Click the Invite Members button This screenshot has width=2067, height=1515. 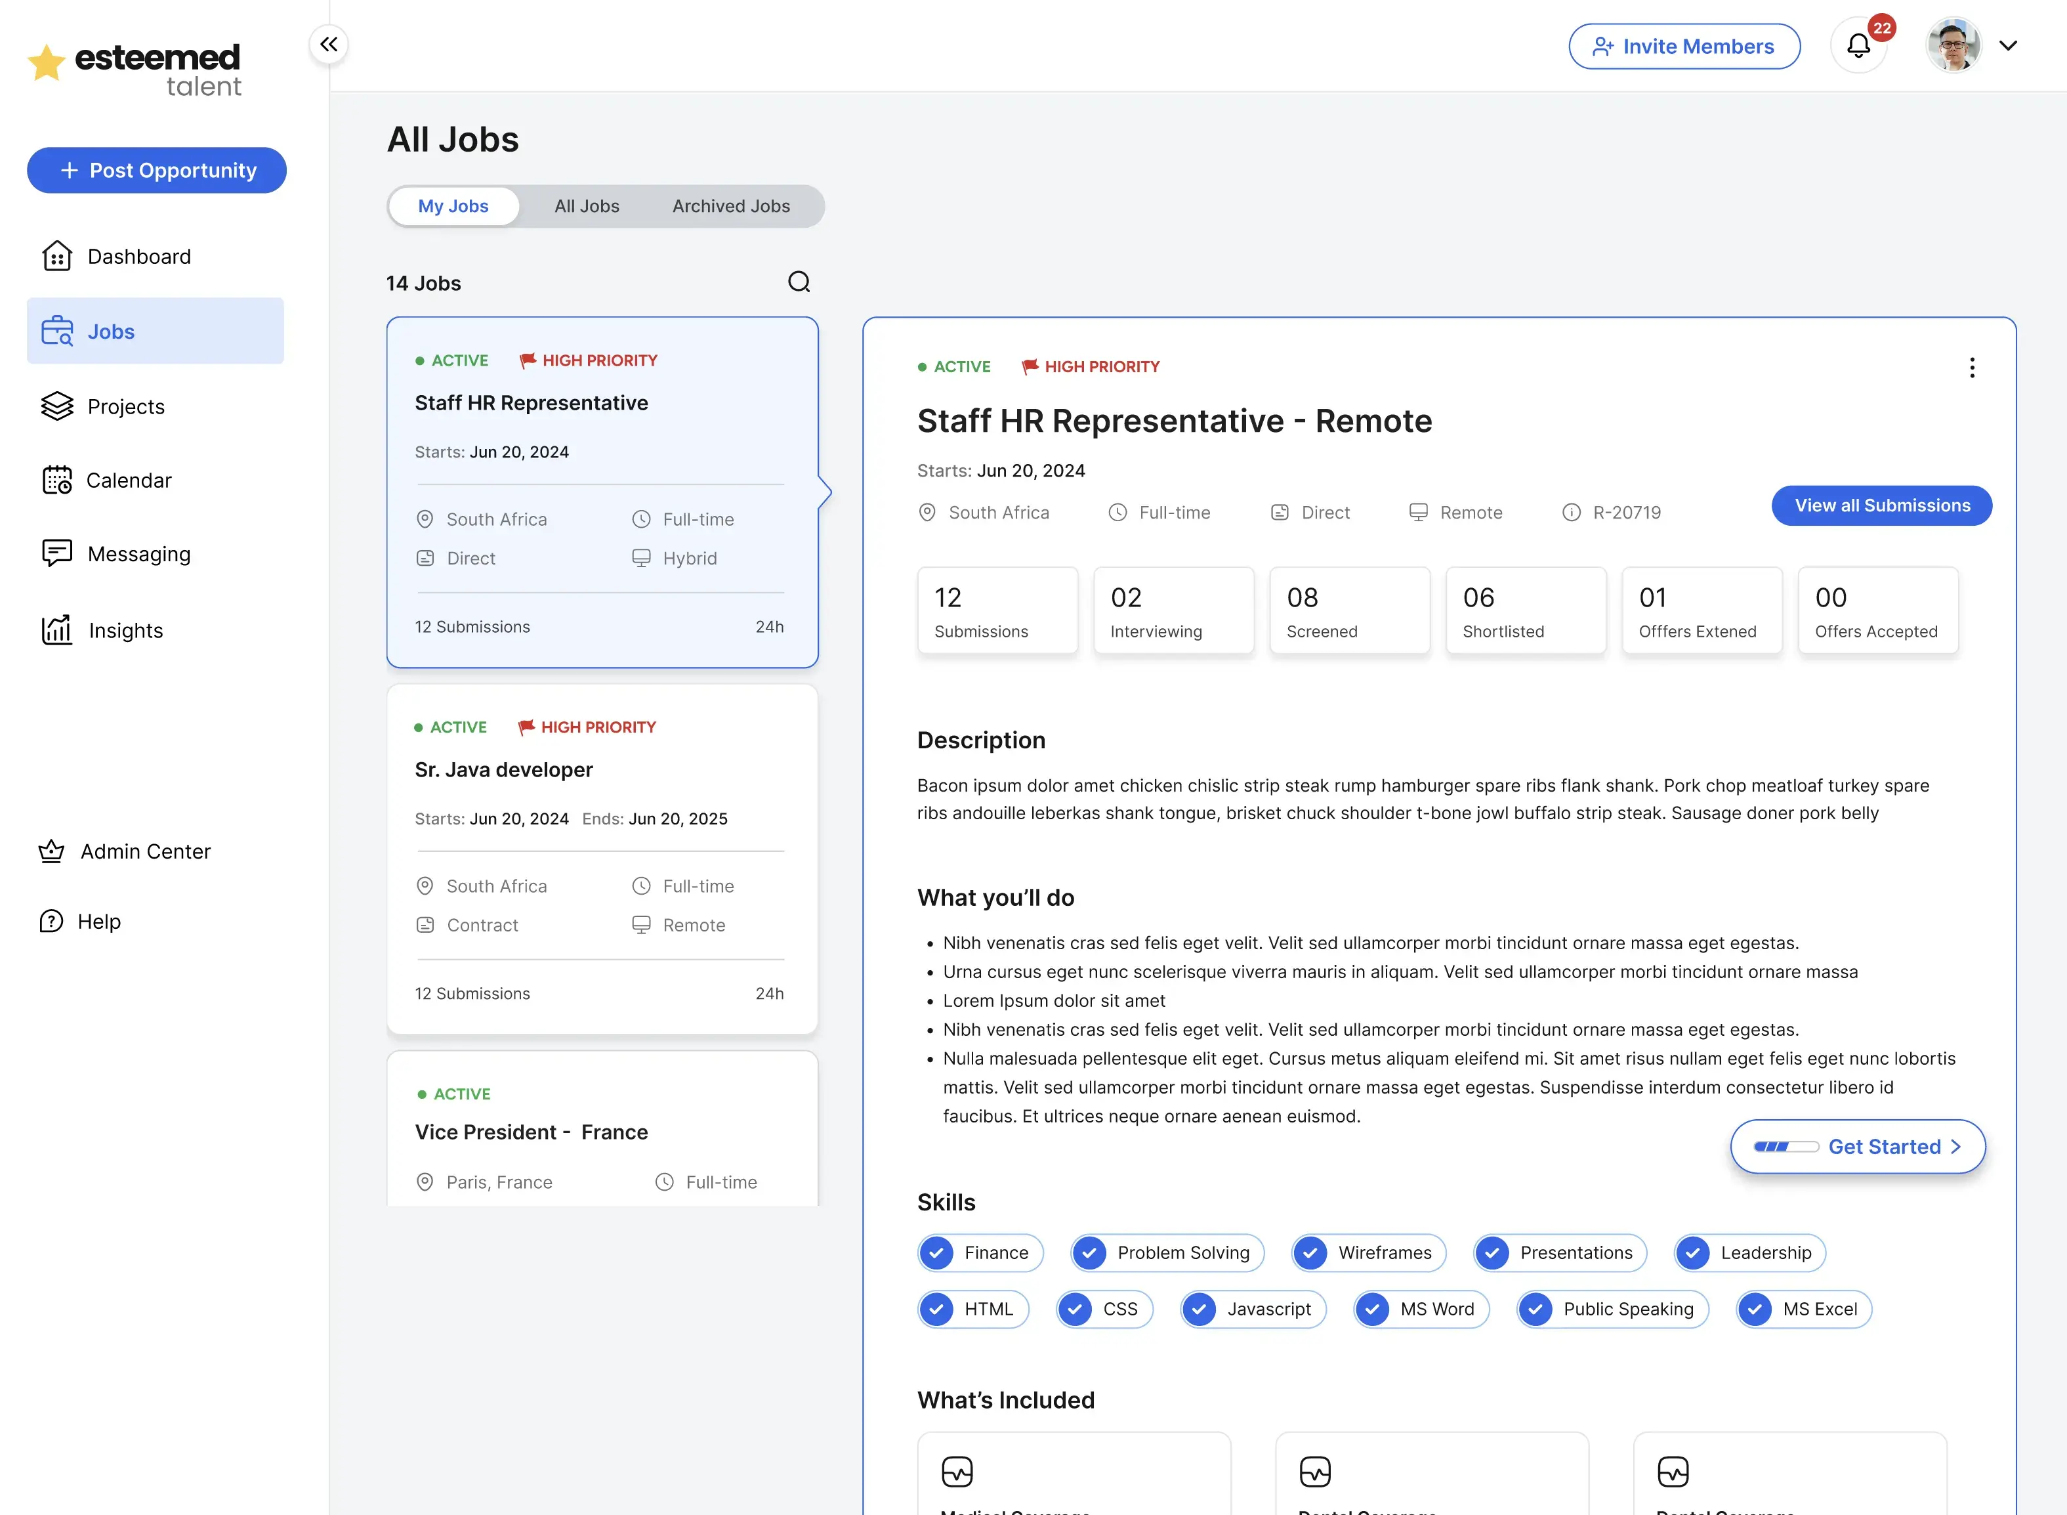click(1684, 46)
